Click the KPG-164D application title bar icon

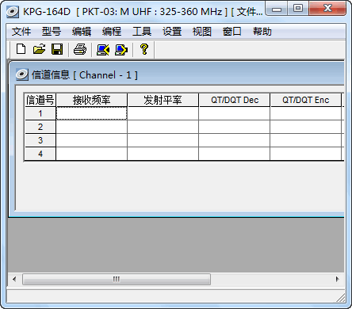click(x=13, y=12)
